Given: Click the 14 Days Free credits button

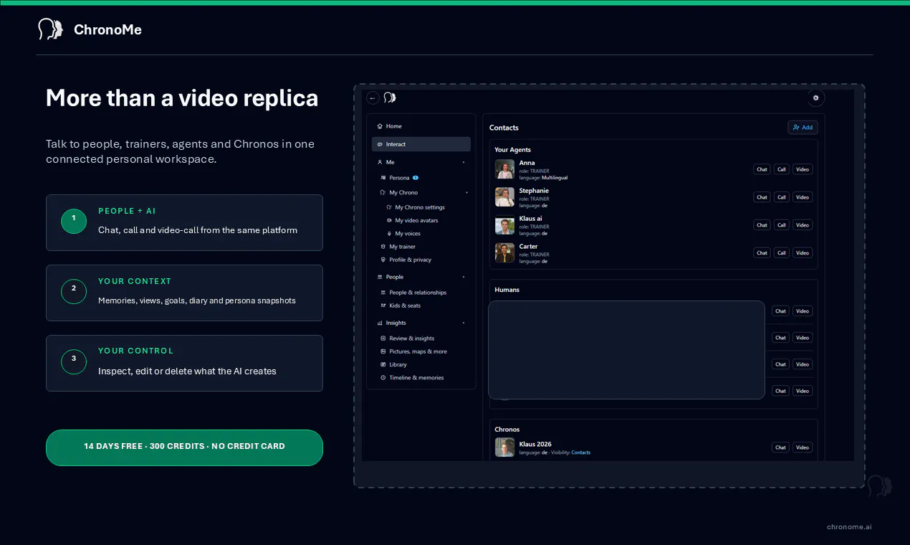Looking at the screenshot, I should [x=184, y=447].
